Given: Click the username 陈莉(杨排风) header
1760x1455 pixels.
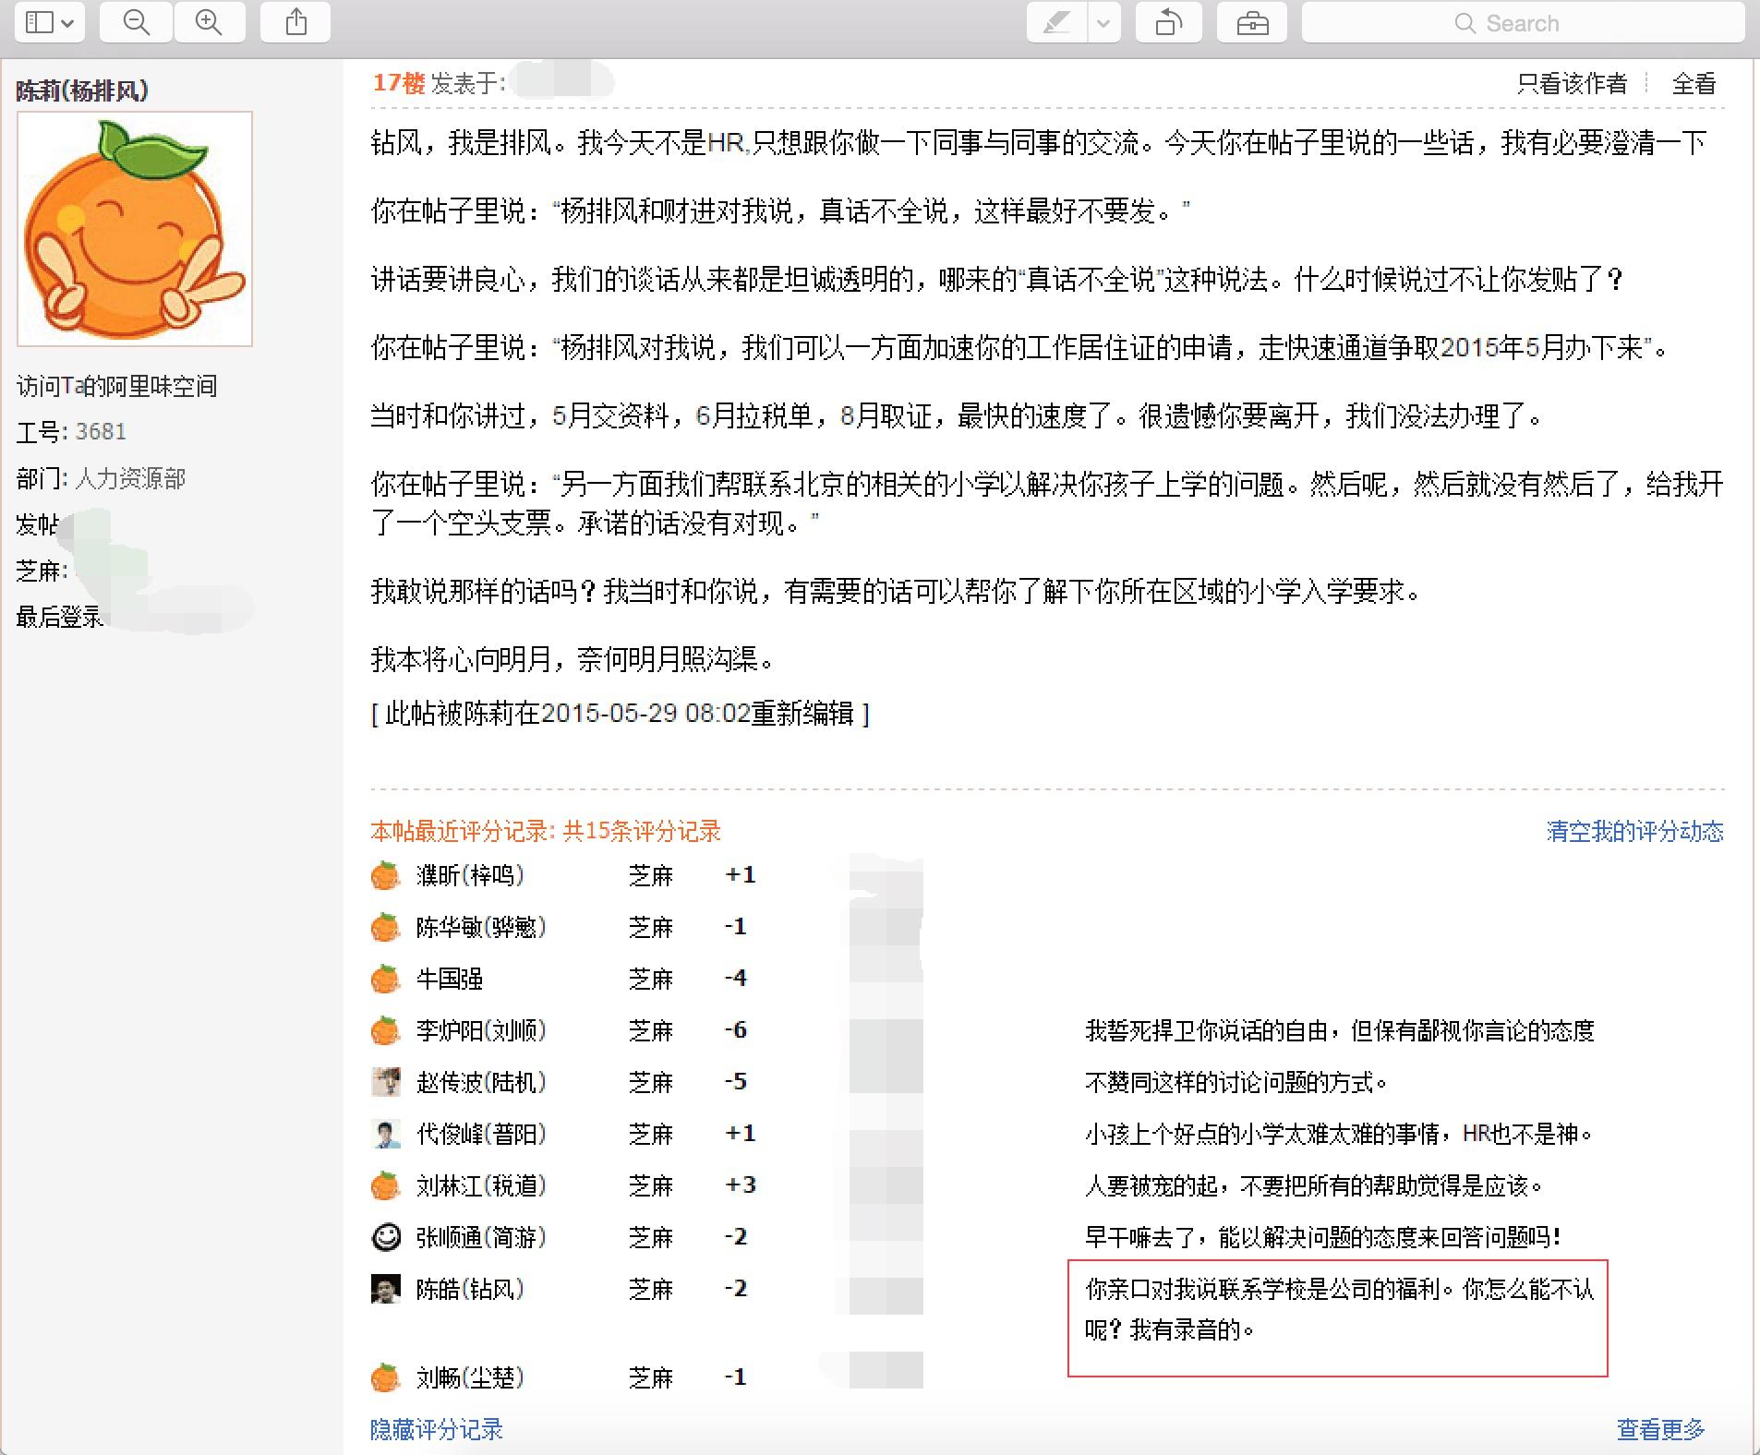Looking at the screenshot, I should tap(82, 90).
